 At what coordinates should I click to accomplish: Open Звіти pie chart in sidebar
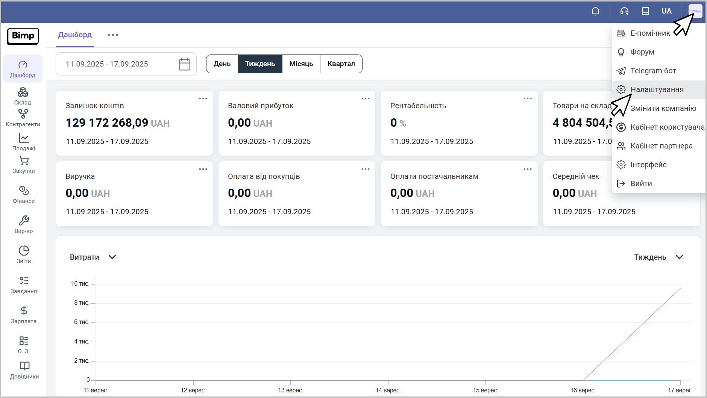24,254
